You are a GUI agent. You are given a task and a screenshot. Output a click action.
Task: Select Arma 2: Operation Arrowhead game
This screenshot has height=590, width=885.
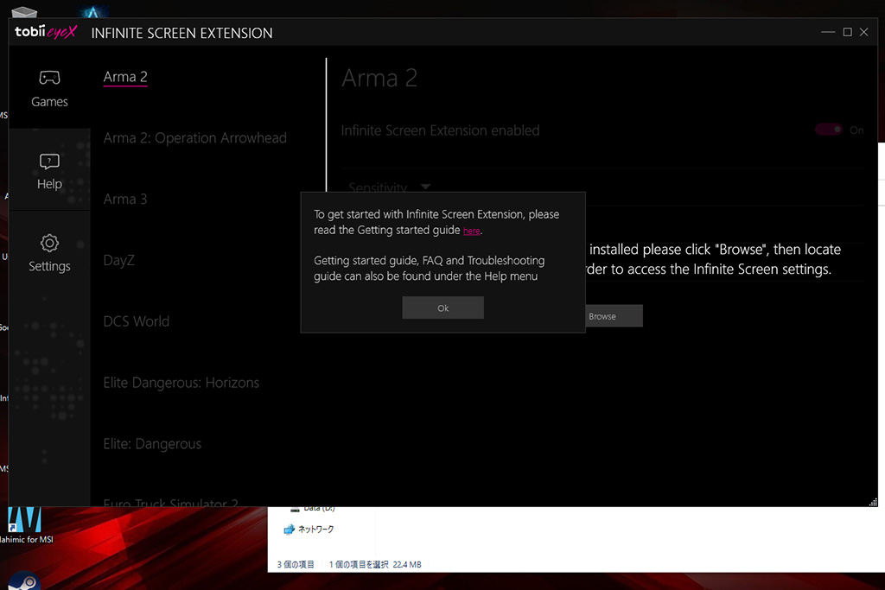coord(194,138)
